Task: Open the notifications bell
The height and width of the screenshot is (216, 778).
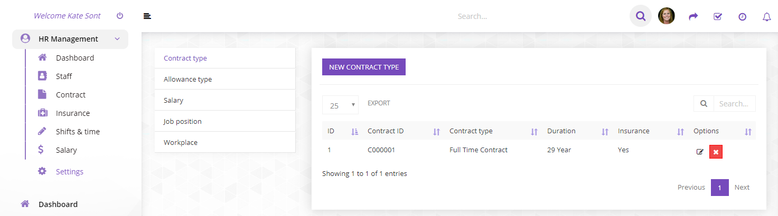Action: [767, 17]
